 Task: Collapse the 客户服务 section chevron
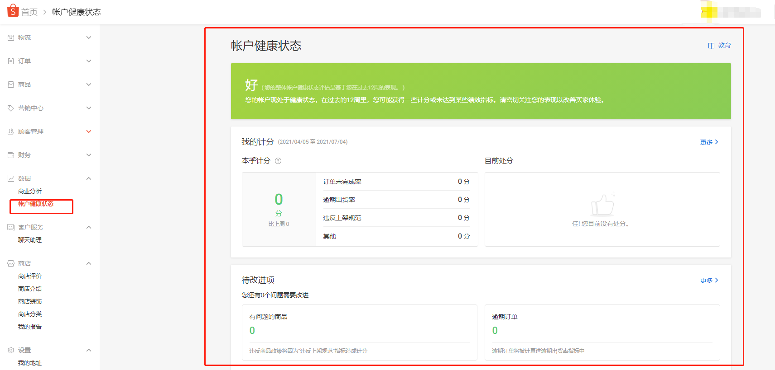coord(89,227)
